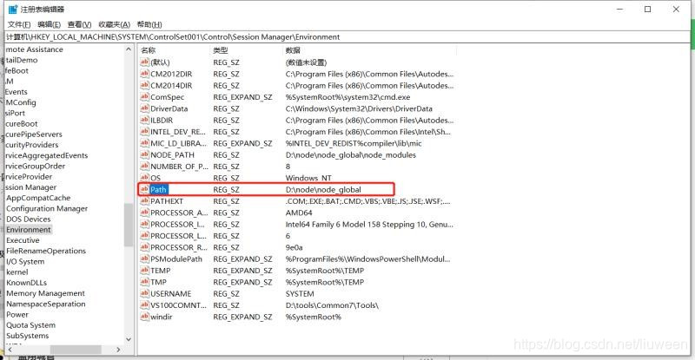Click the string icon of OS value
The height and width of the screenshot is (360, 695).
144,178
